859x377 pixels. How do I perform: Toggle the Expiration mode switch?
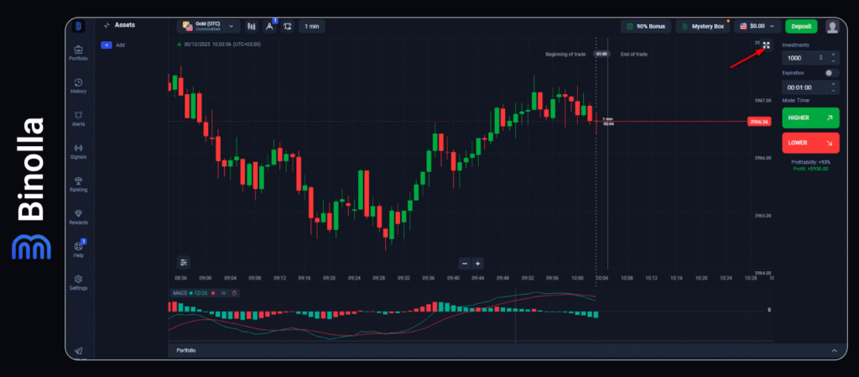(831, 73)
